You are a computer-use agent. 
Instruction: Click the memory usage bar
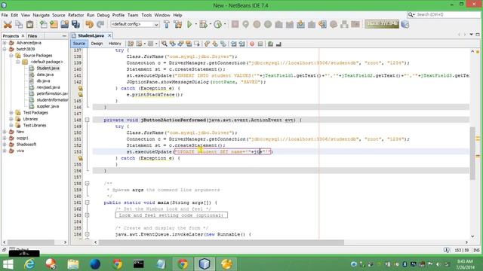(382, 24)
